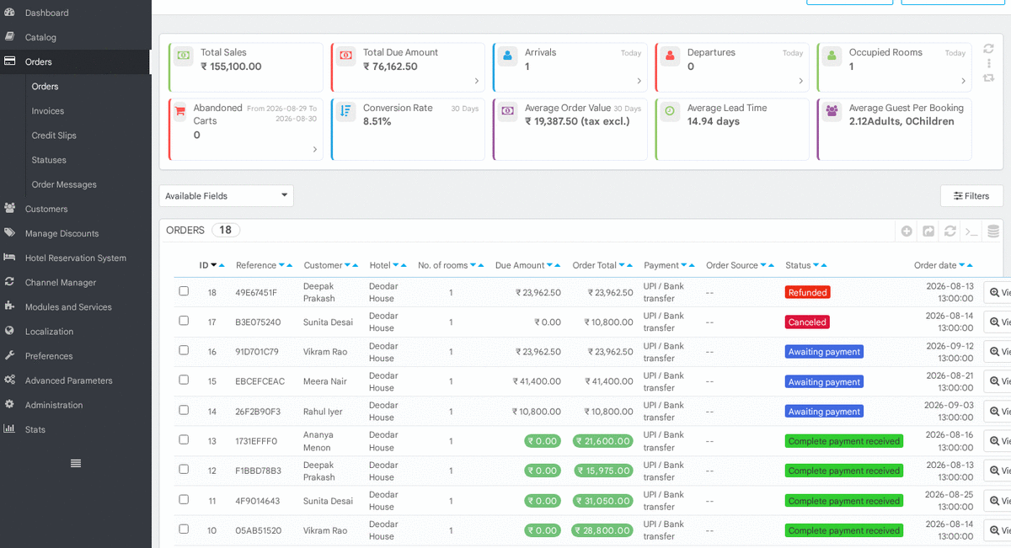Viewport: 1011px width, 548px height.
Task: Enable the checkbox for order 10
Action: pyautogui.click(x=184, y=529)
